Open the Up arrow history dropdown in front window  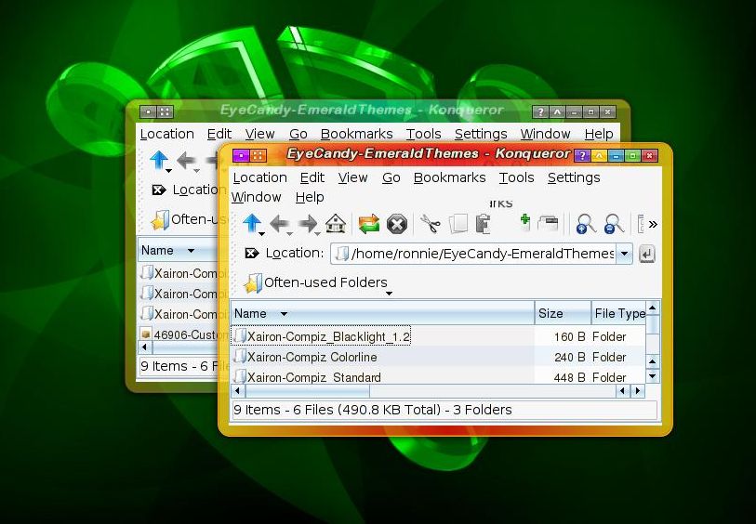pyautogui.click(x=262, y=234)
